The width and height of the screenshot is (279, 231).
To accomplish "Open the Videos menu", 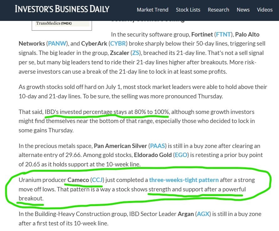I will click(265, 10).
